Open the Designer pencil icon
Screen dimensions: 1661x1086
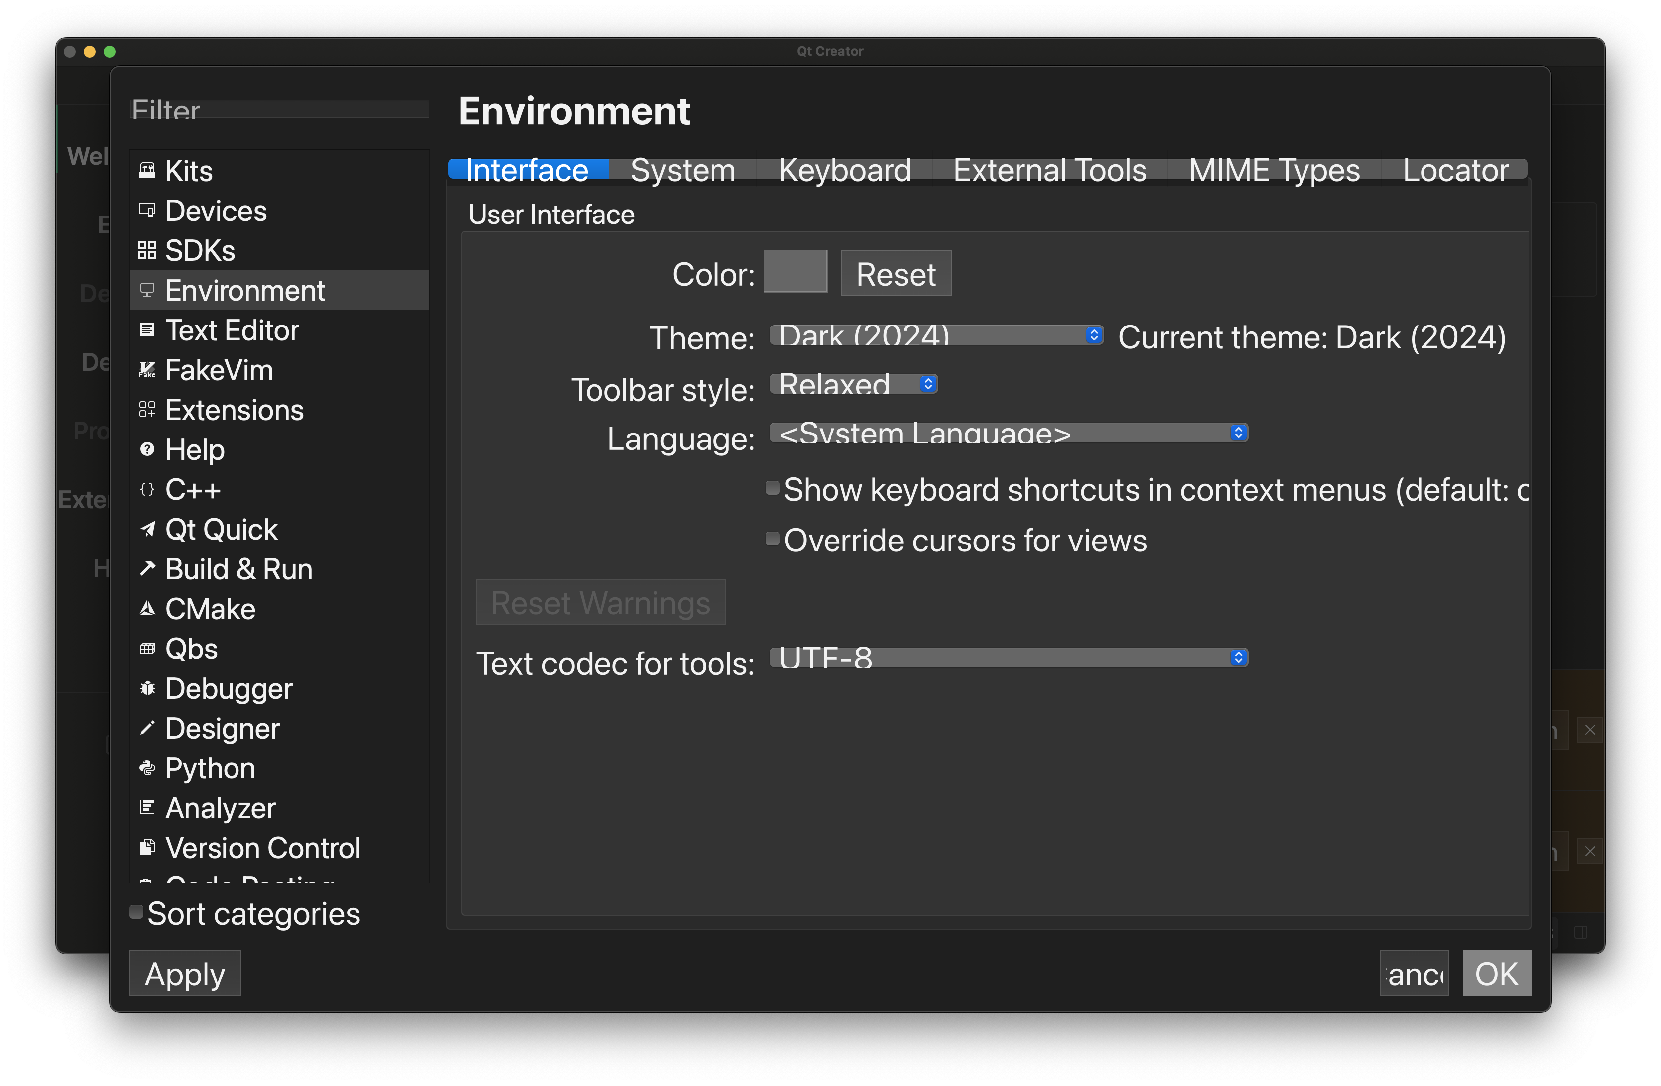(x=147, y=728)
